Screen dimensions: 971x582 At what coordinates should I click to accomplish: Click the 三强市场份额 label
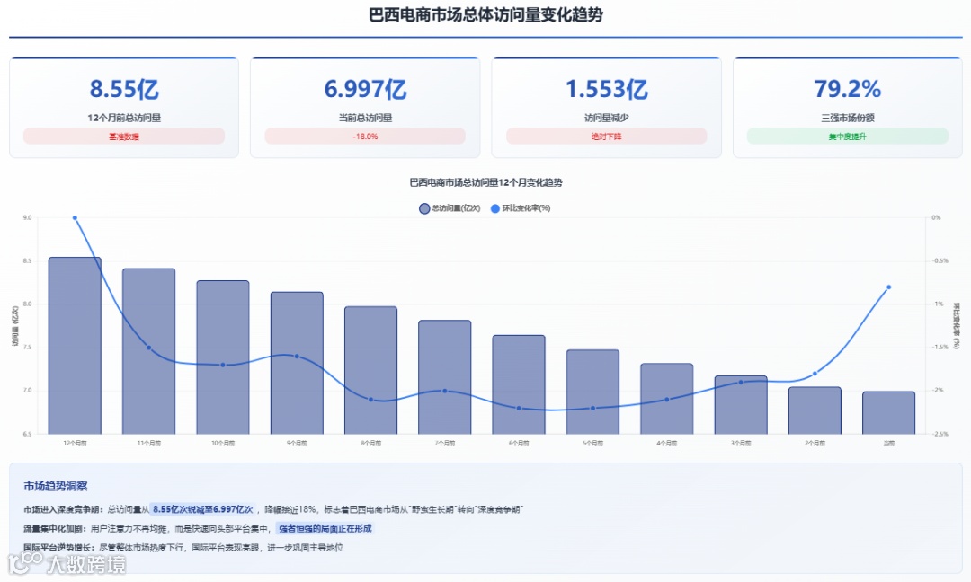coord(848,118)
